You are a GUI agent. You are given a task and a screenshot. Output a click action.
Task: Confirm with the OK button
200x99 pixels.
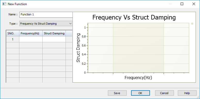coord(140,93)
